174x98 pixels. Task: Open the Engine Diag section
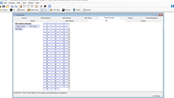33,10
